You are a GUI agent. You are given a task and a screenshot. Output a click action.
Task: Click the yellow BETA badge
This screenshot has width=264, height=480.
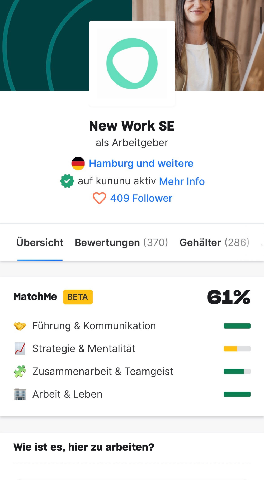coord(78,297)
